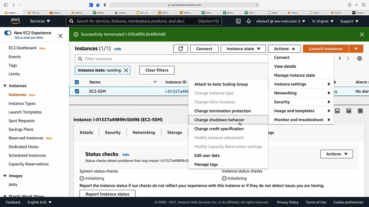The height and width of the screenshot is (207, 369).
Task: Refresh the instances list
Action: (x=181, y=49)
